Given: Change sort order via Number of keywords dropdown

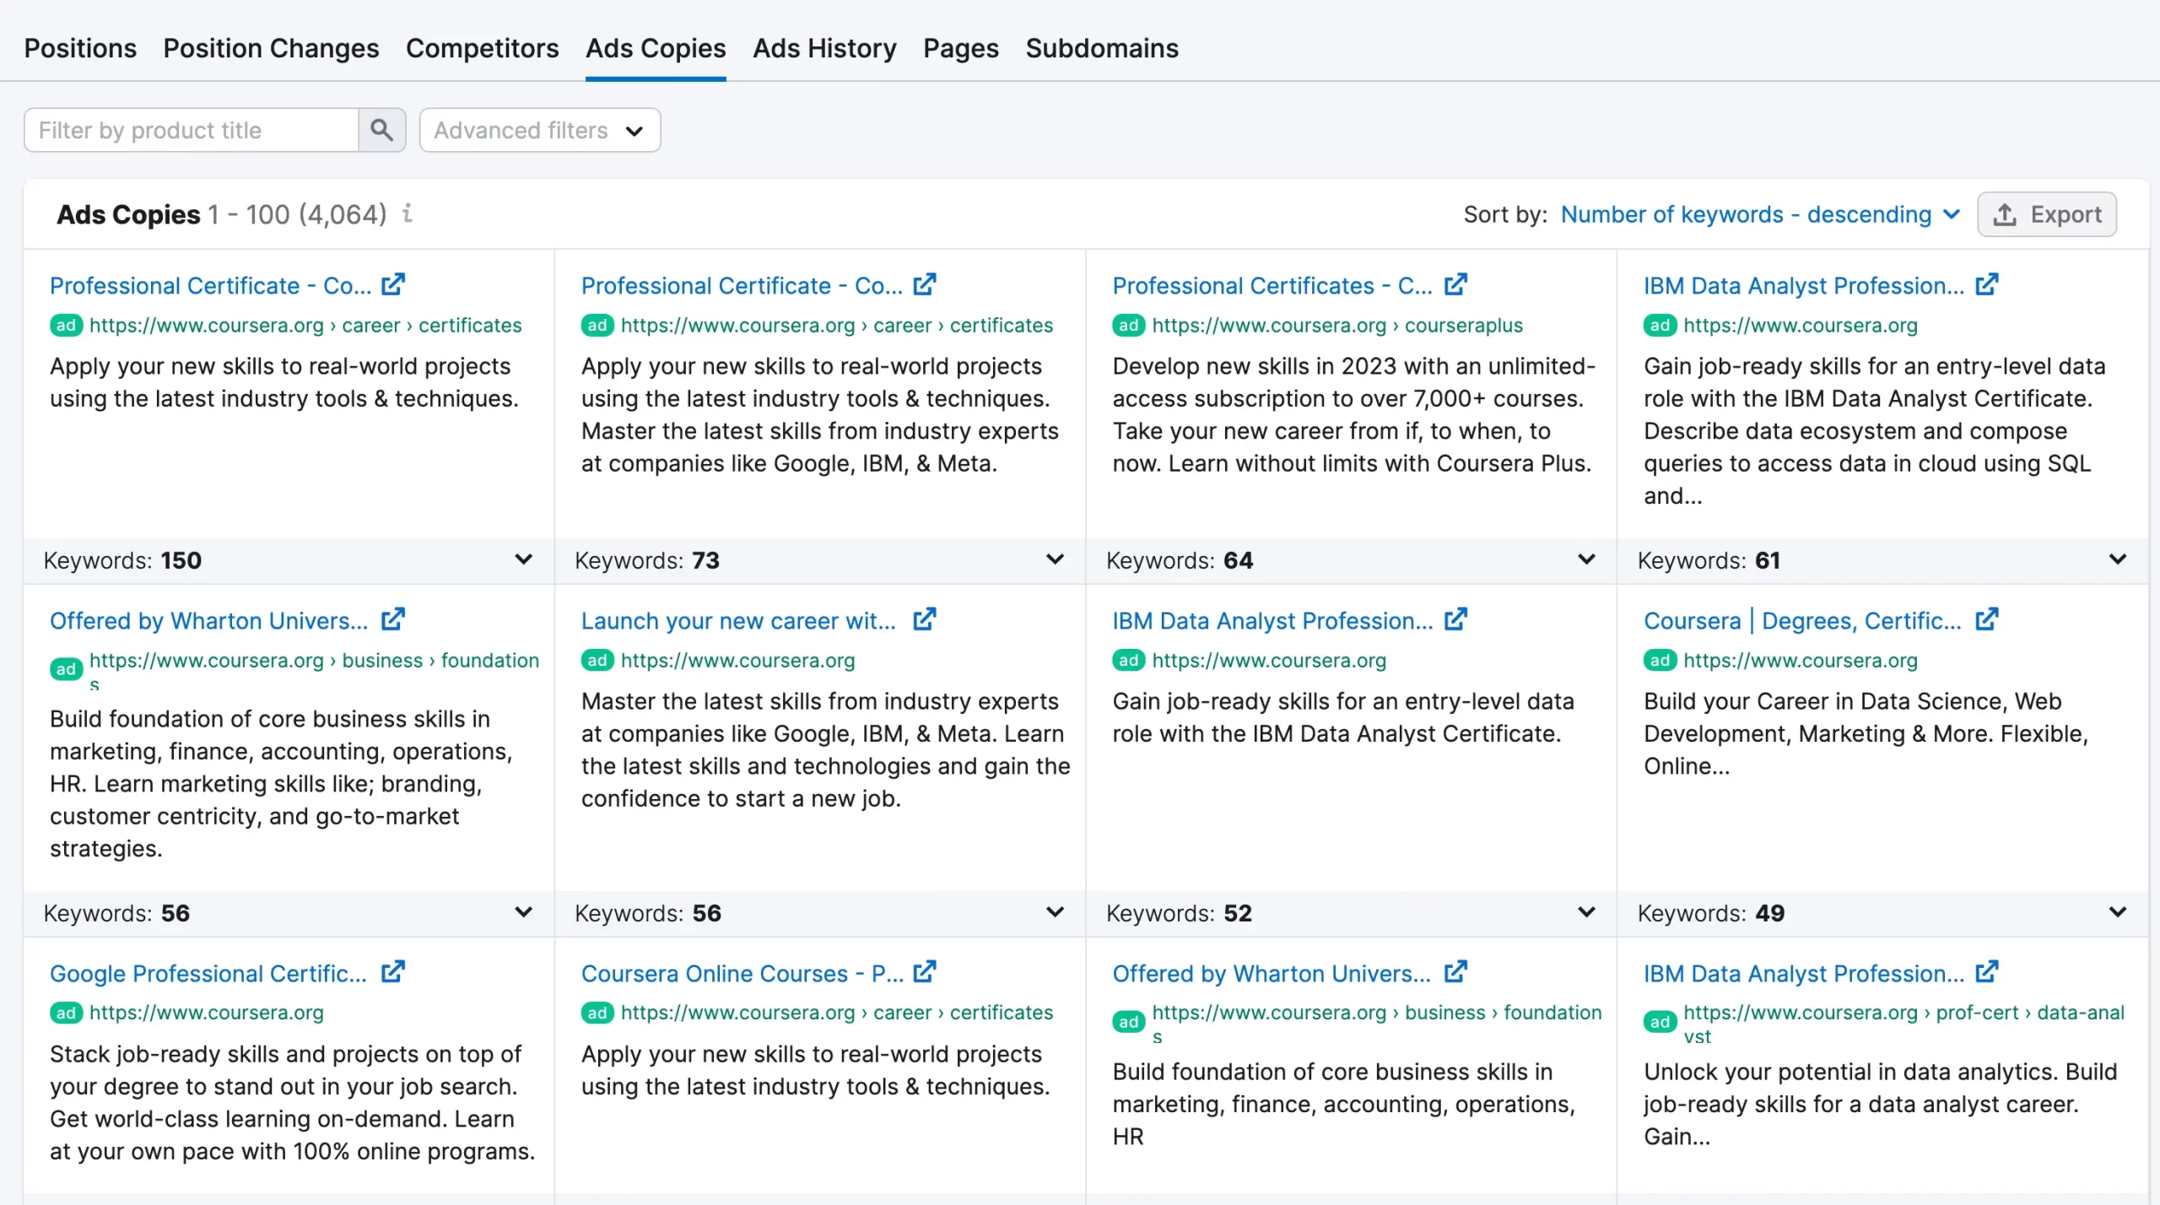Looking at the screenshot, I should click(1759, 214).
